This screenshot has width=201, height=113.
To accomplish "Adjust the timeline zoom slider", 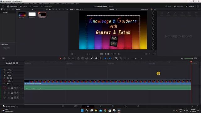I will (136, 59).
